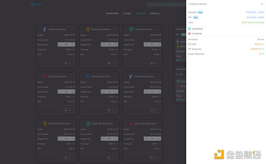This screenshot has width=266, height=164.
Task: Open the truncated ITF address link
Action: 255,17
